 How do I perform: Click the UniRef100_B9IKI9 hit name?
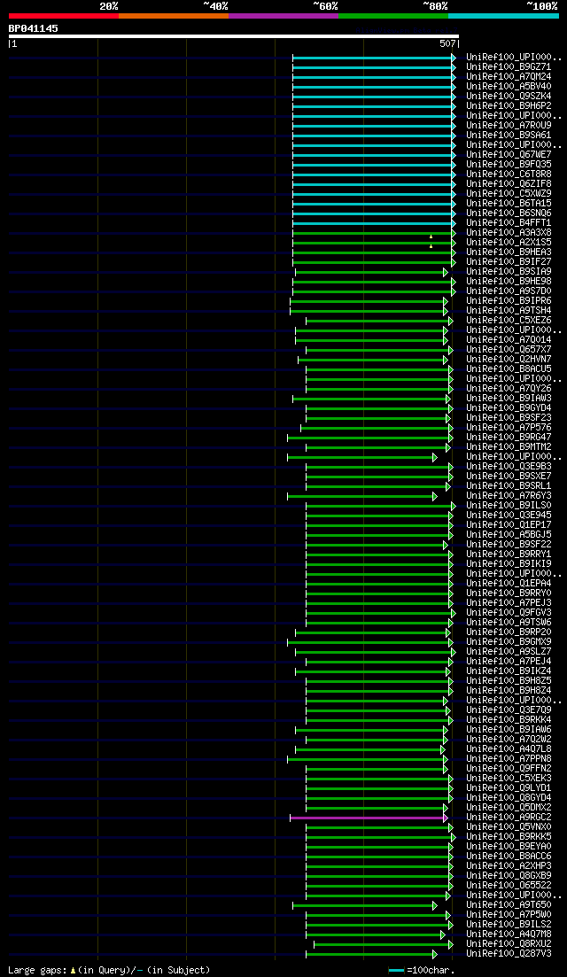point(509,564)
